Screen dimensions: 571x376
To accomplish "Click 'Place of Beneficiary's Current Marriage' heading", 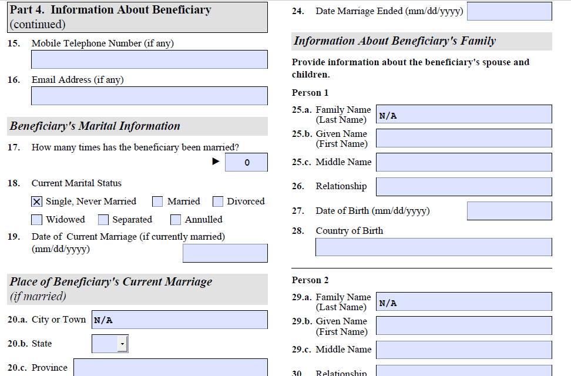I will [x=110, y=281].
